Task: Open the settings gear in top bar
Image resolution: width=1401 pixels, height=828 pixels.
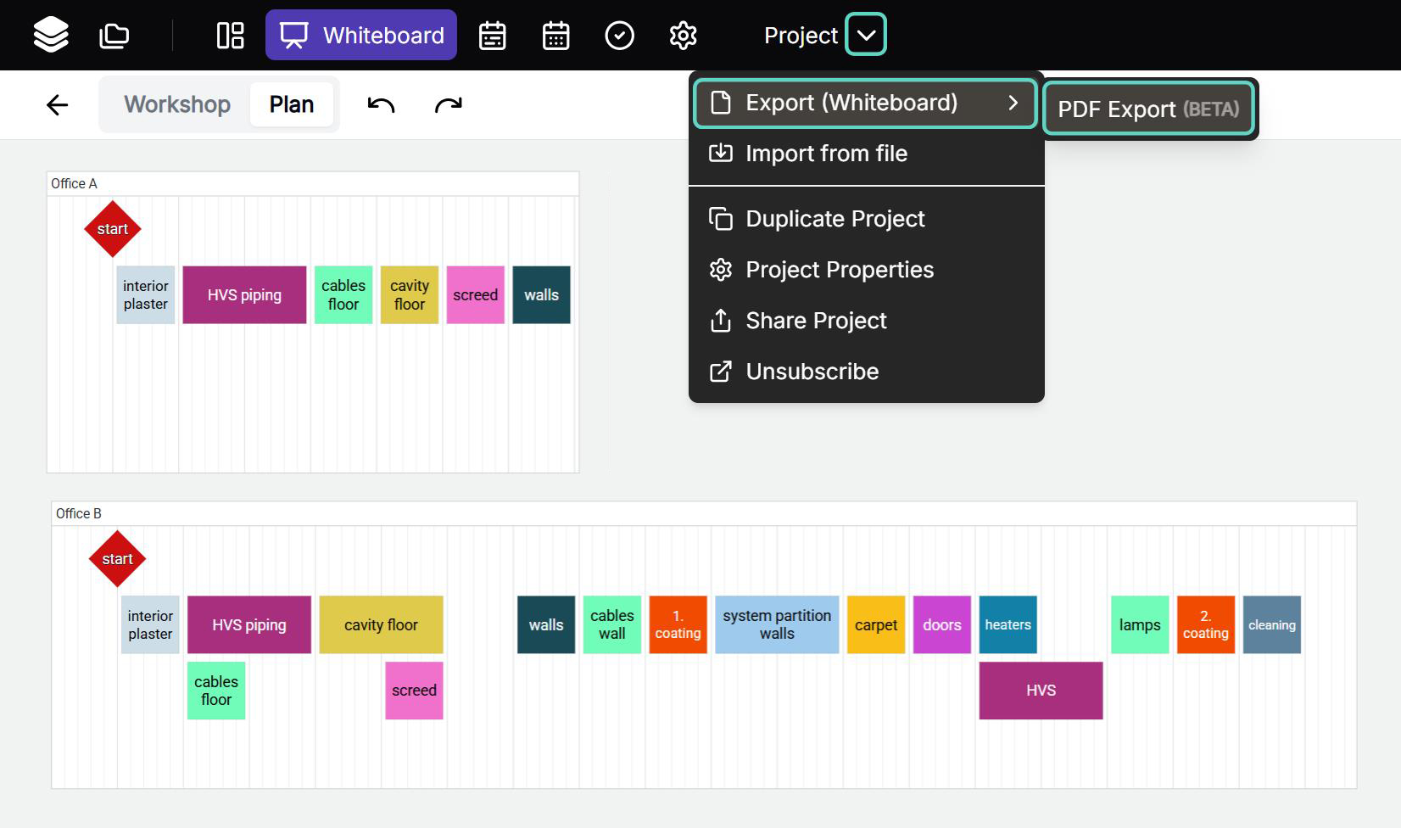Action: click(x=683, y=36)
